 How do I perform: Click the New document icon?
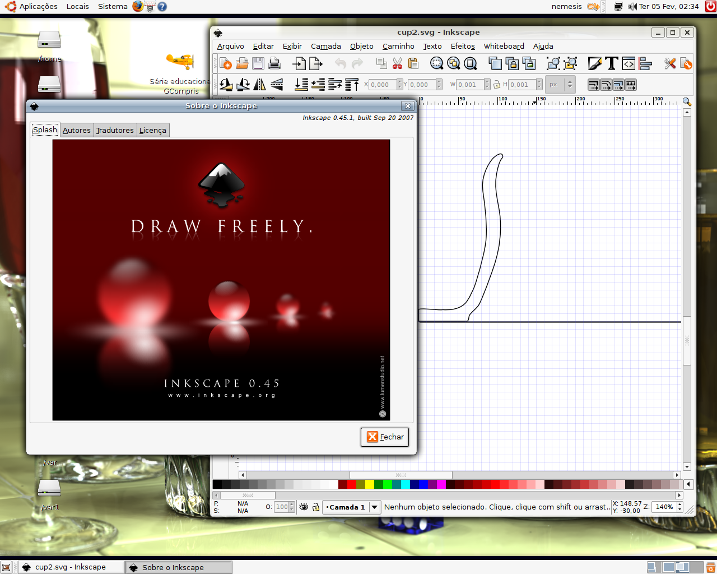[226, 64]
